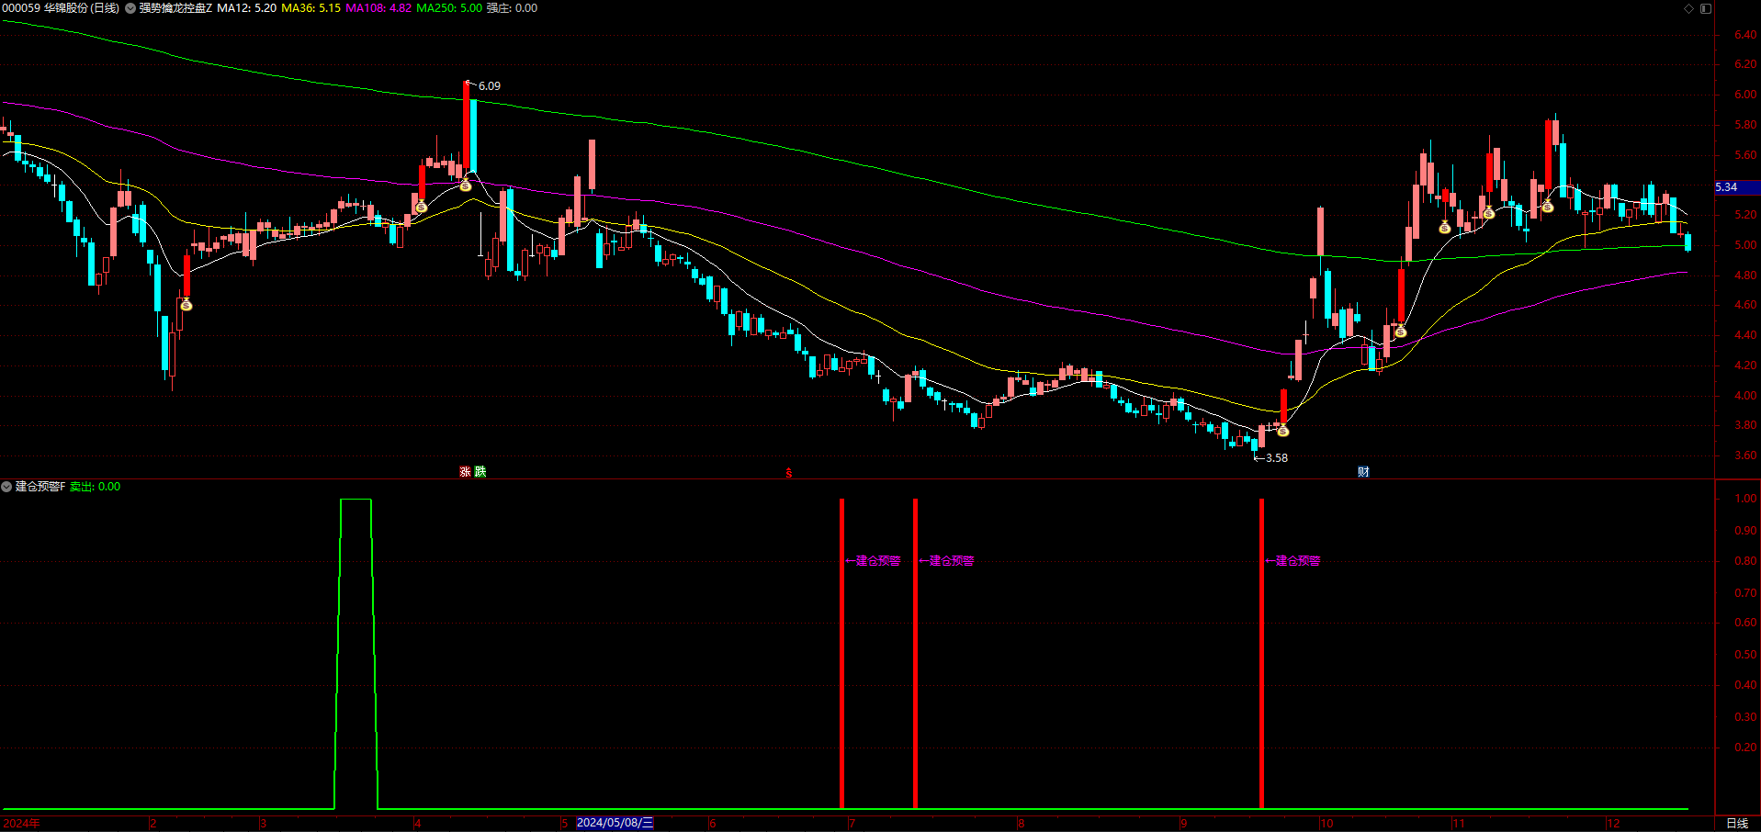Click the 2024年 label on time axis
The width and height of the screenshot is (1761, 832).
click(22, 823)
